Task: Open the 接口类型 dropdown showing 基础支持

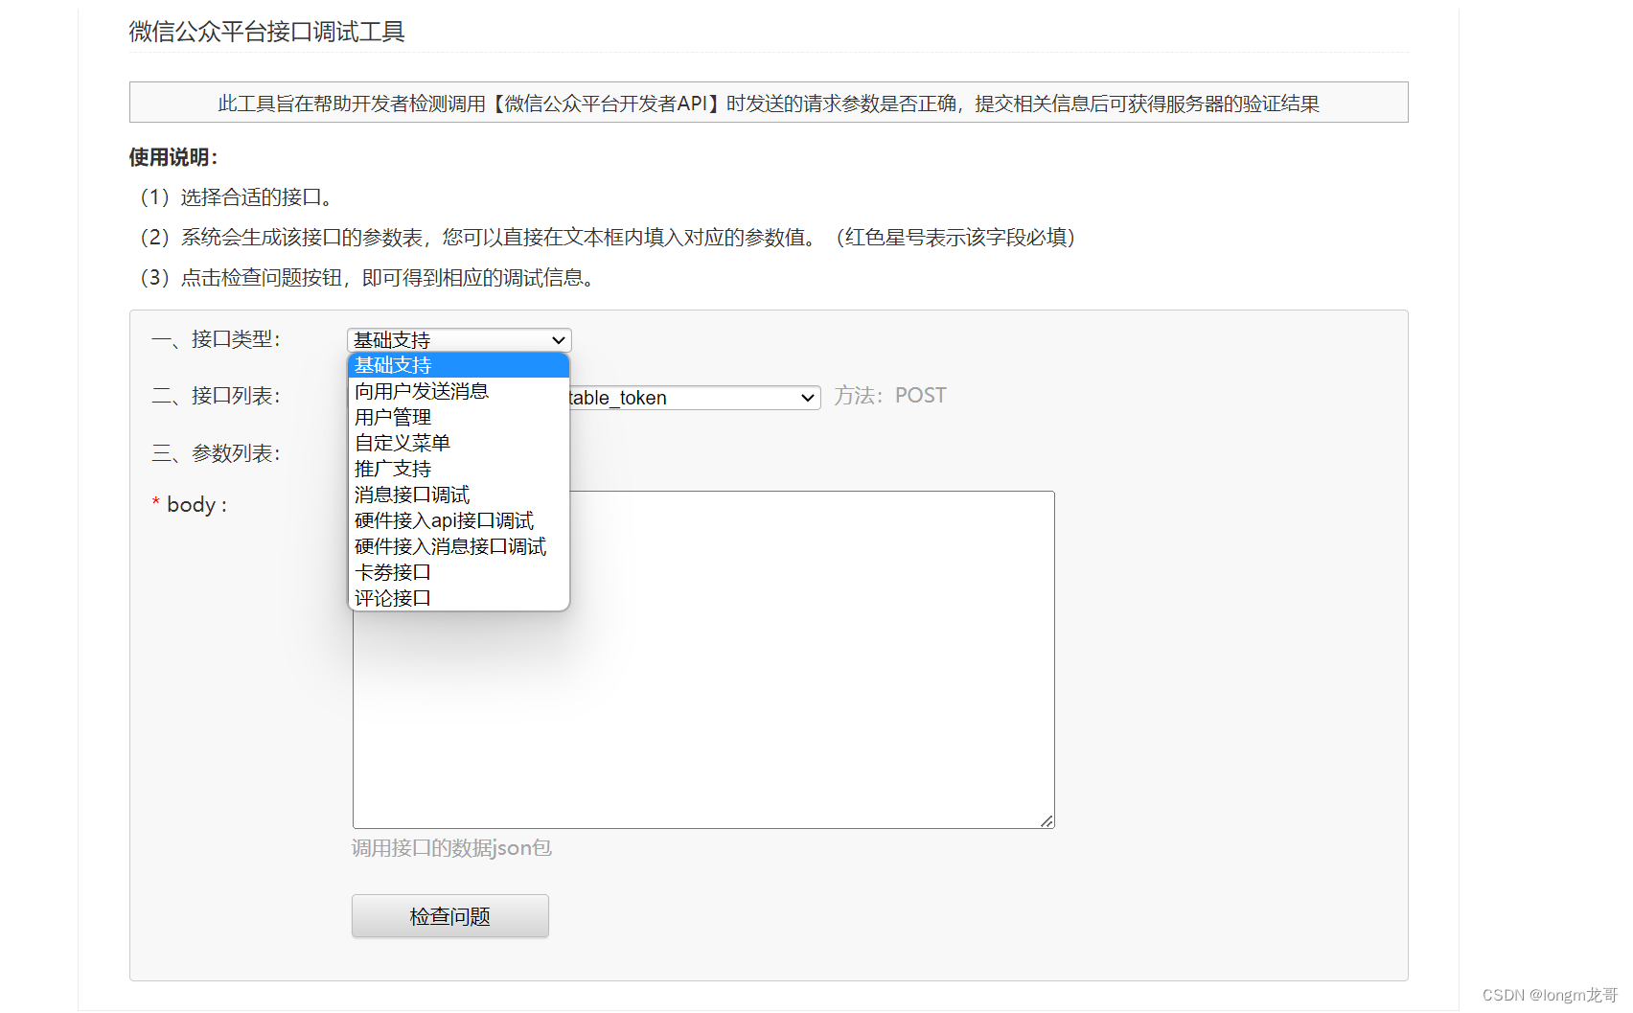Action: point(459,340)
